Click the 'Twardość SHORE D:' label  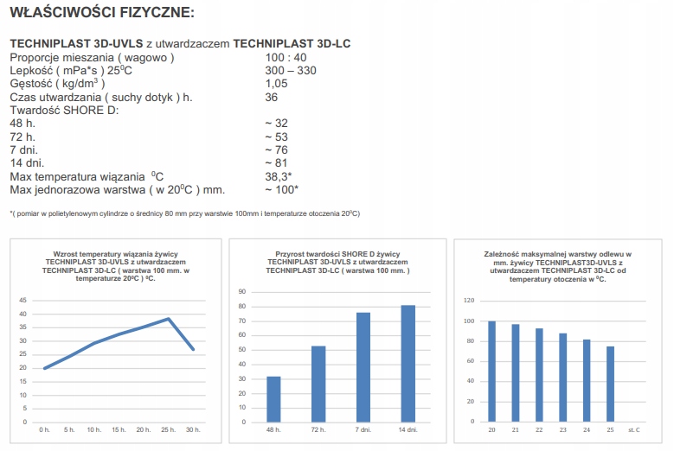[64, 111]
